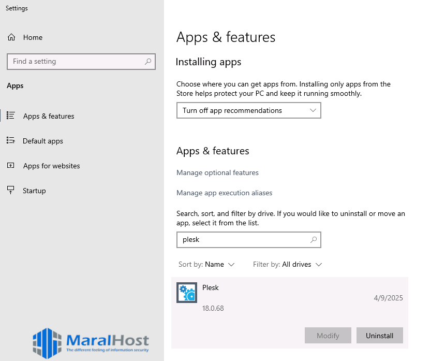Viewport: 445px width, 361px height.
Task: Click the Startup icon in the sidebar
Action: click(10, 190)
